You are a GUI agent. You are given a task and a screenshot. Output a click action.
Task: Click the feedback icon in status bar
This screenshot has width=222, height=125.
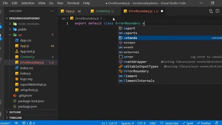click(x=216, y=123)
